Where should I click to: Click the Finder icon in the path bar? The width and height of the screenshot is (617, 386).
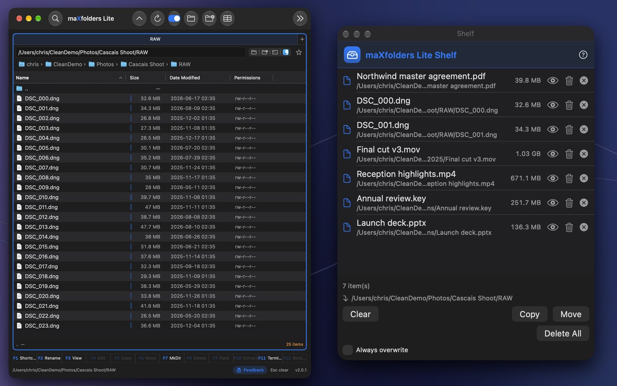(x=286, y=52)
